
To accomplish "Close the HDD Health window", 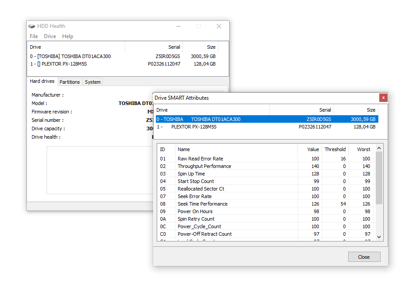I will coord(219,26).
